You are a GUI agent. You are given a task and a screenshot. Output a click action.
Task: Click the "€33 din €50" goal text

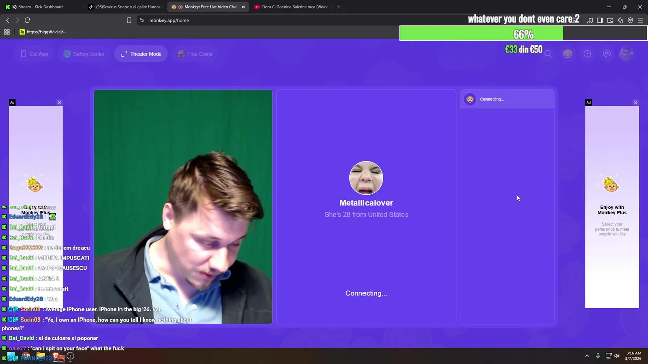pyautogui.click(x=523, y=50)
